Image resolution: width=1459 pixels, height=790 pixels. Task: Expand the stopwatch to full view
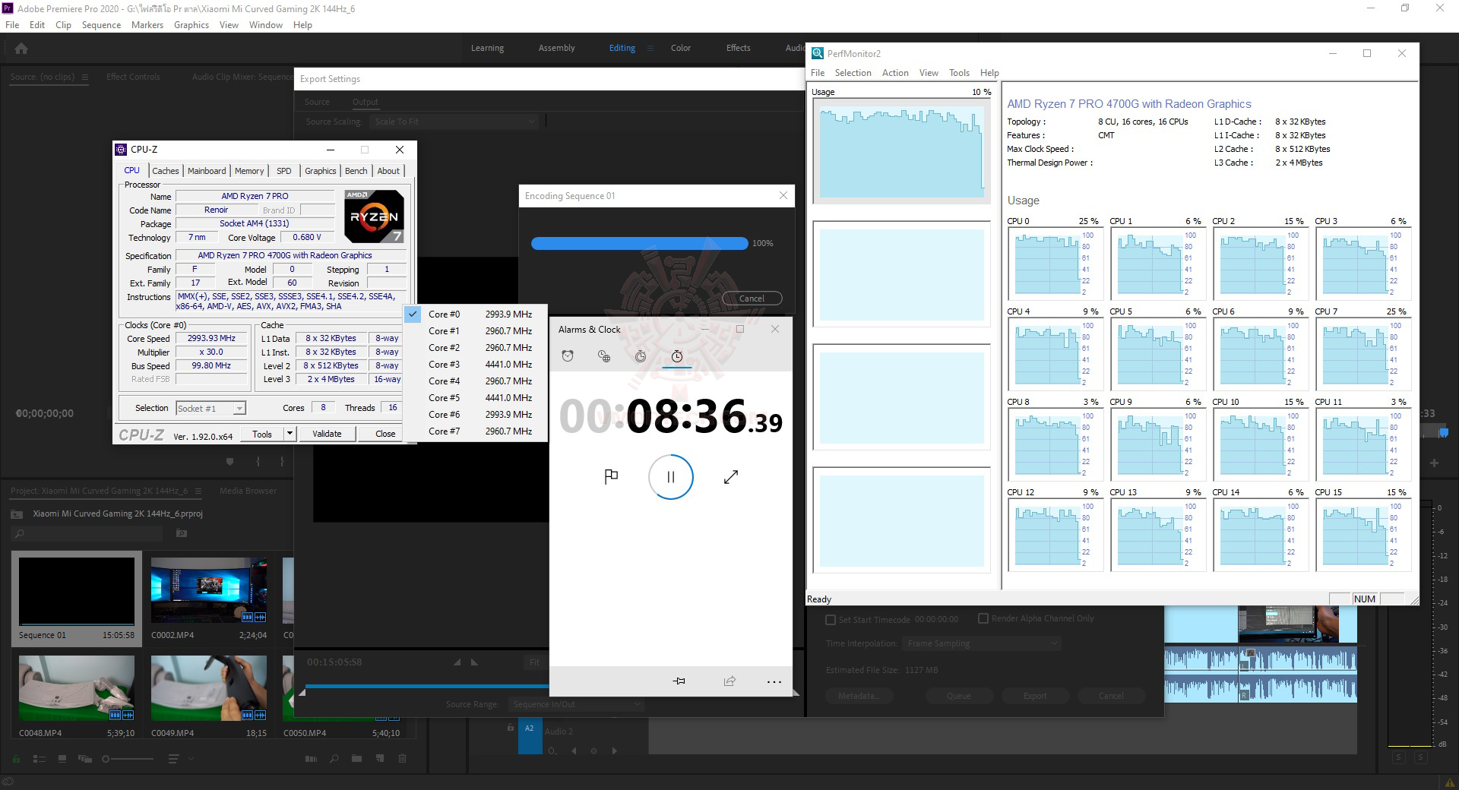point(731,477)
